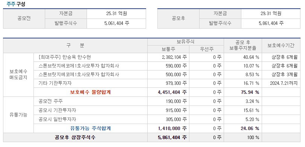This screenshot has width=305, height=147.
Task: Click the 590,000 주 value
Action: [176, 66]
